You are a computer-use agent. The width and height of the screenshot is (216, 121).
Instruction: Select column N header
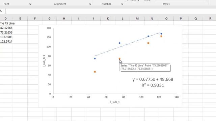(152, 18)
